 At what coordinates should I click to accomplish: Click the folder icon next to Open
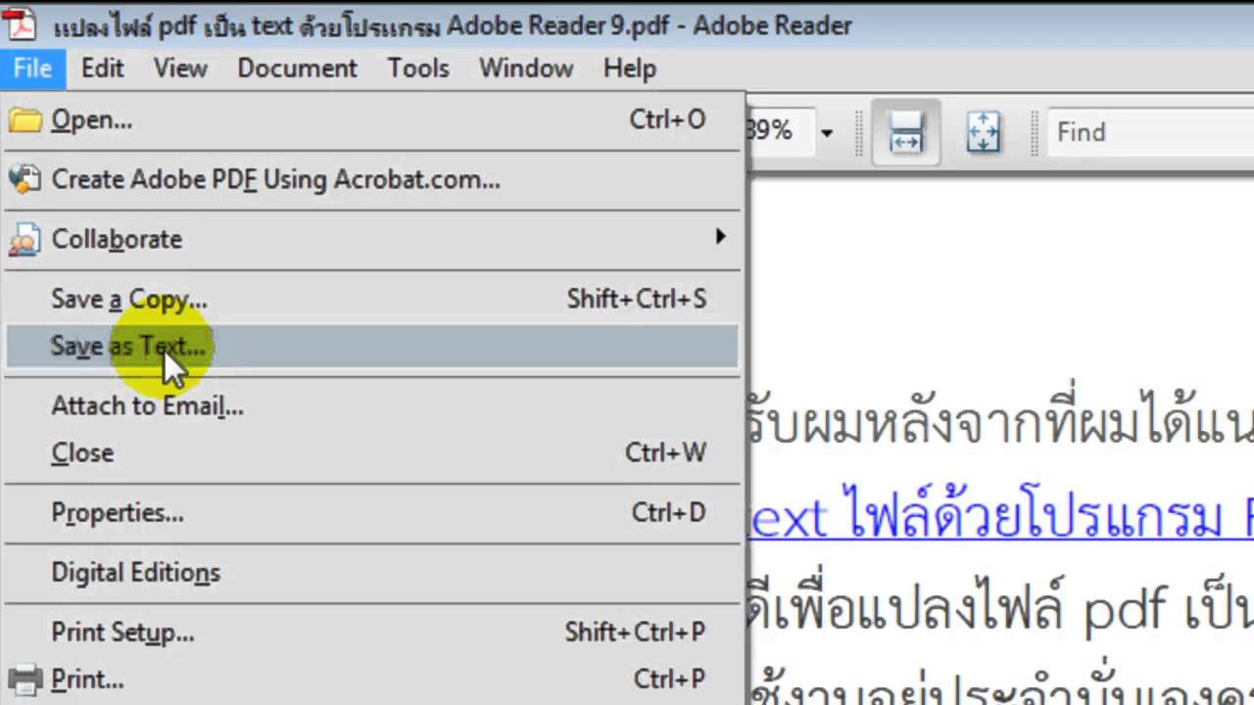click(x=24, y=120)
